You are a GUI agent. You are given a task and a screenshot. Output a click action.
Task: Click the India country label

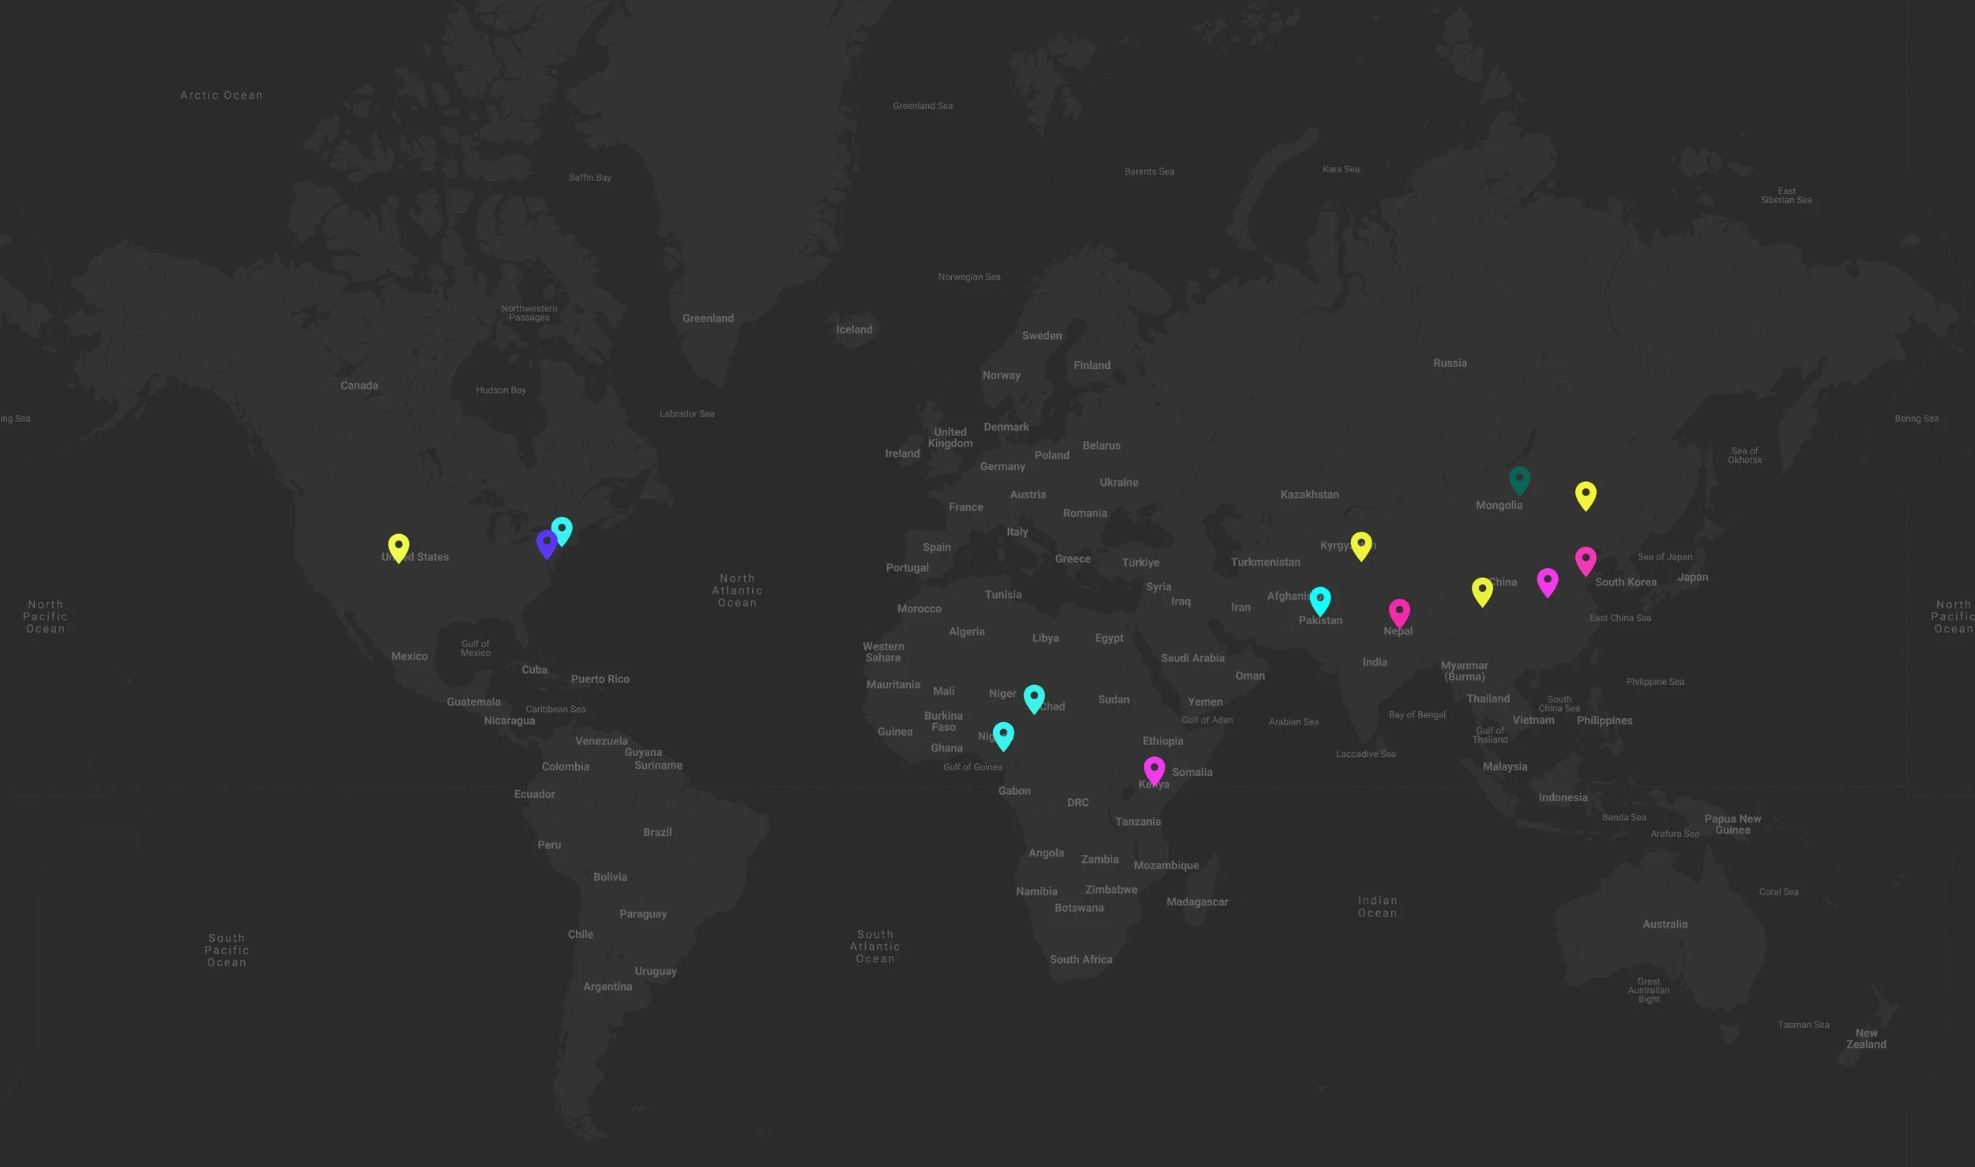pyautogui.click(x=1375, y=662)
